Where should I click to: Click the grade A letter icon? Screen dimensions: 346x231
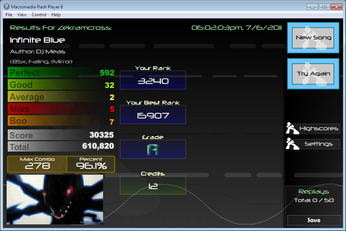click(153, 150)
